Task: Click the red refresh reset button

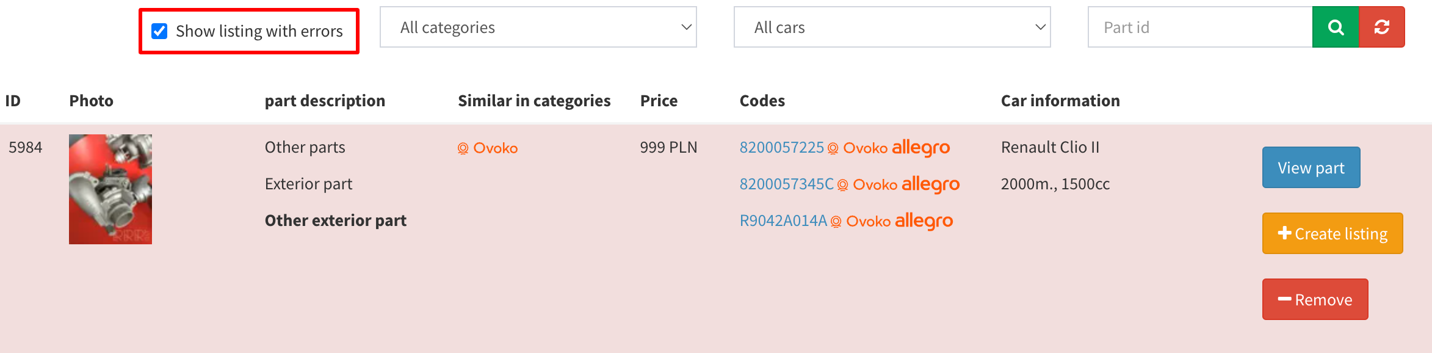Action: point(1382,27)
